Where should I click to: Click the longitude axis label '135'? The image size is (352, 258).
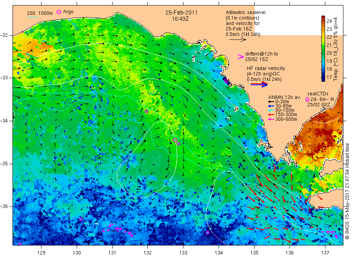coord(254,253)
